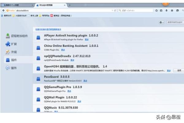Click the APlayer ActiveX plugin brick icon

(38, 38)
